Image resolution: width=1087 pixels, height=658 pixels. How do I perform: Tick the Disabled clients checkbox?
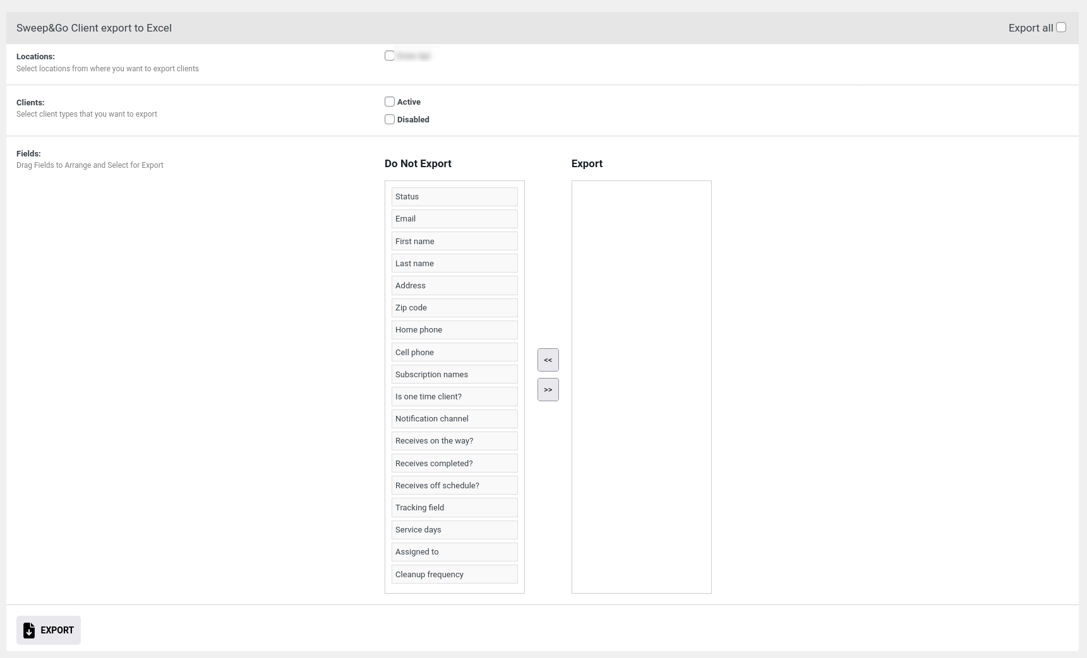tap(390, 119)
